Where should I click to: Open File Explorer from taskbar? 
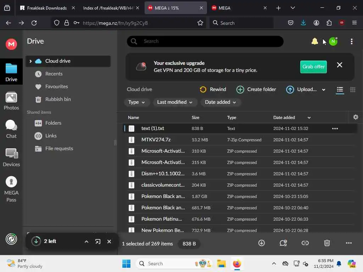(x=221, y=263)
